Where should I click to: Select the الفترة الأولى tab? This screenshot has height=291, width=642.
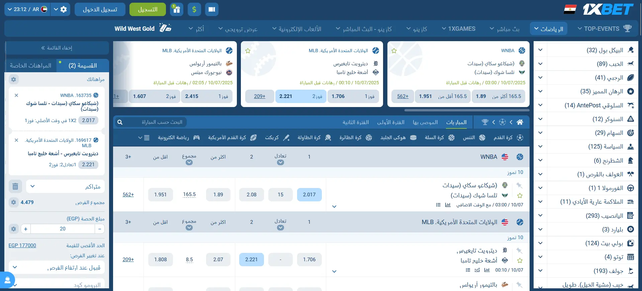tap(390, 122)
